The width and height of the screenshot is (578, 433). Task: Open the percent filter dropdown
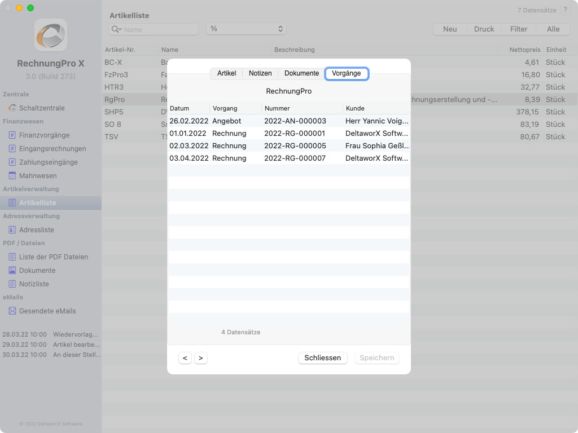click(x=246, y=29)
